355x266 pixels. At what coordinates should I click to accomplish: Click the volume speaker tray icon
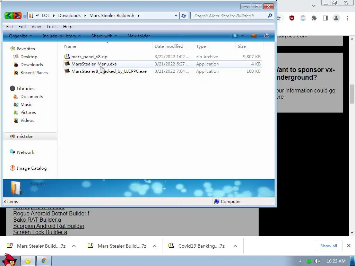click(x=317, y=261)
